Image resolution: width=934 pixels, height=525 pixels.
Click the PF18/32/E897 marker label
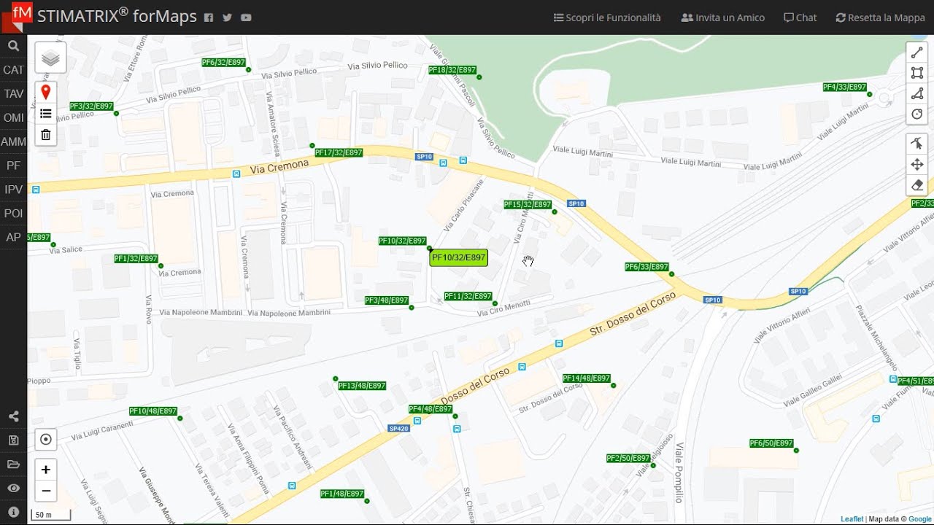point(452,70)
